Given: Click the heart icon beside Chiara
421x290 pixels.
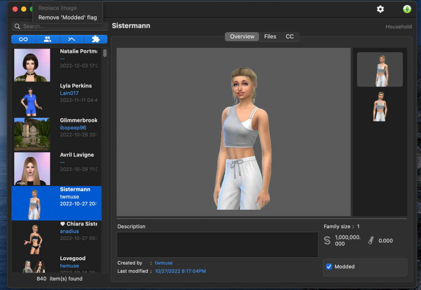Looking at the screenshot, I should (63, 224).
